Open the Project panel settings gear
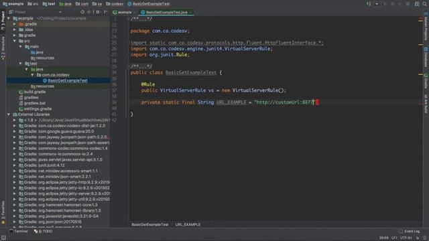This screenshot has width=429, height=241. click(98, 12)
